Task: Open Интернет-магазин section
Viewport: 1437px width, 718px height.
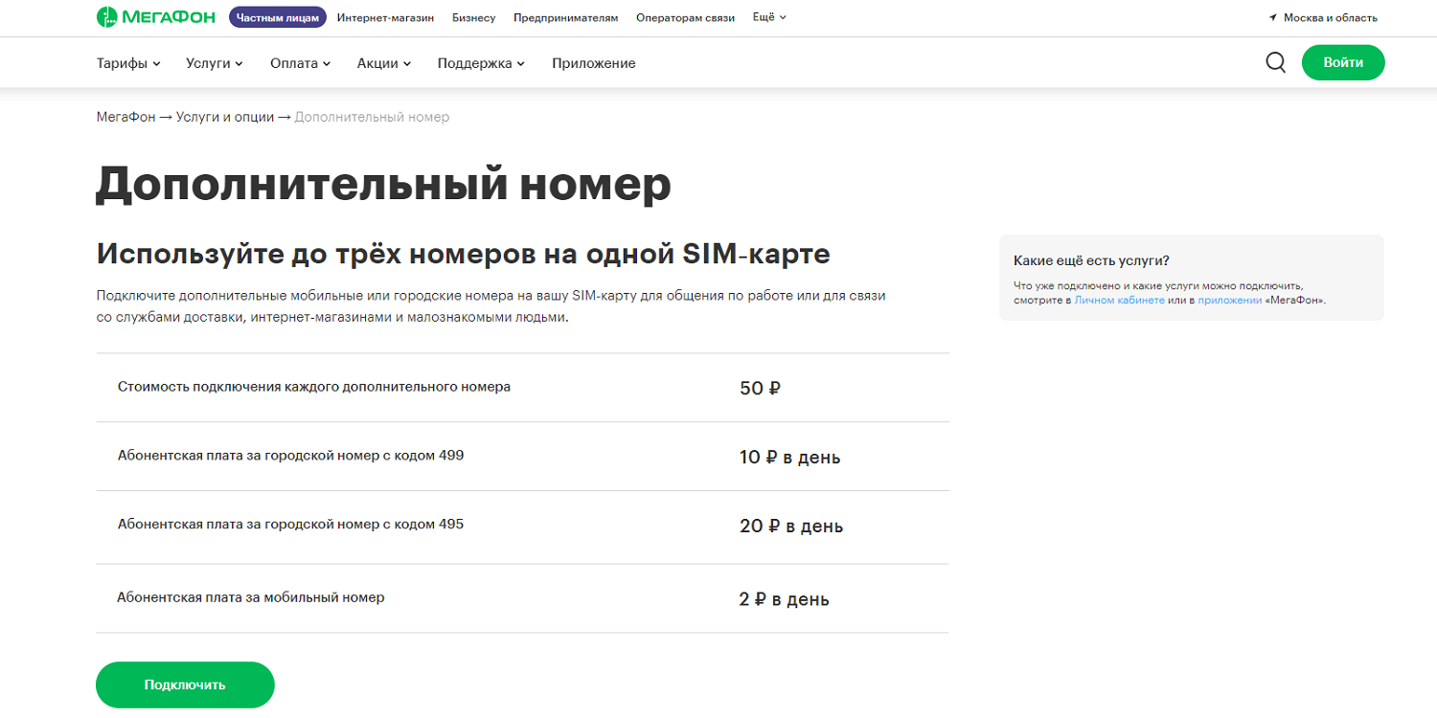Action: click(x=385, y=18)
